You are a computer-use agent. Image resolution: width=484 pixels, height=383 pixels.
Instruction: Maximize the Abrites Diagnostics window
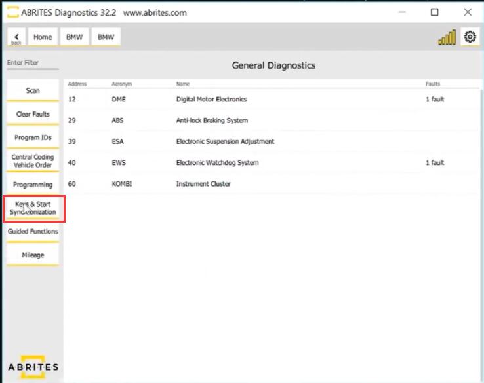pyautogui.click(x=434, y=12)
